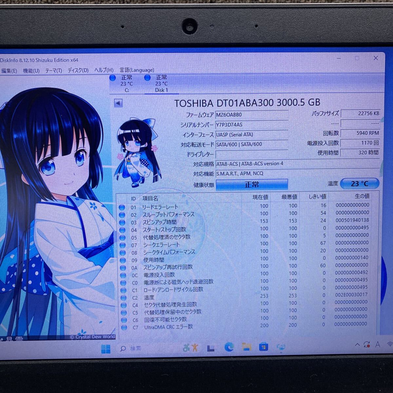Click the しきい値 column header
The width and height of the screenshot is (393, 393).
pyautogui.click(x=317, y=196)
